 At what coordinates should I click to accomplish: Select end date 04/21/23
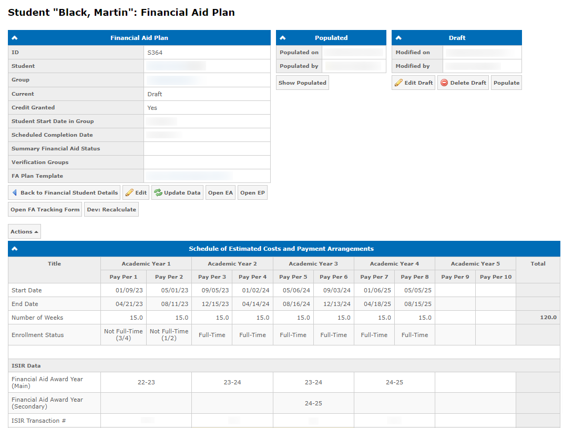129,304
